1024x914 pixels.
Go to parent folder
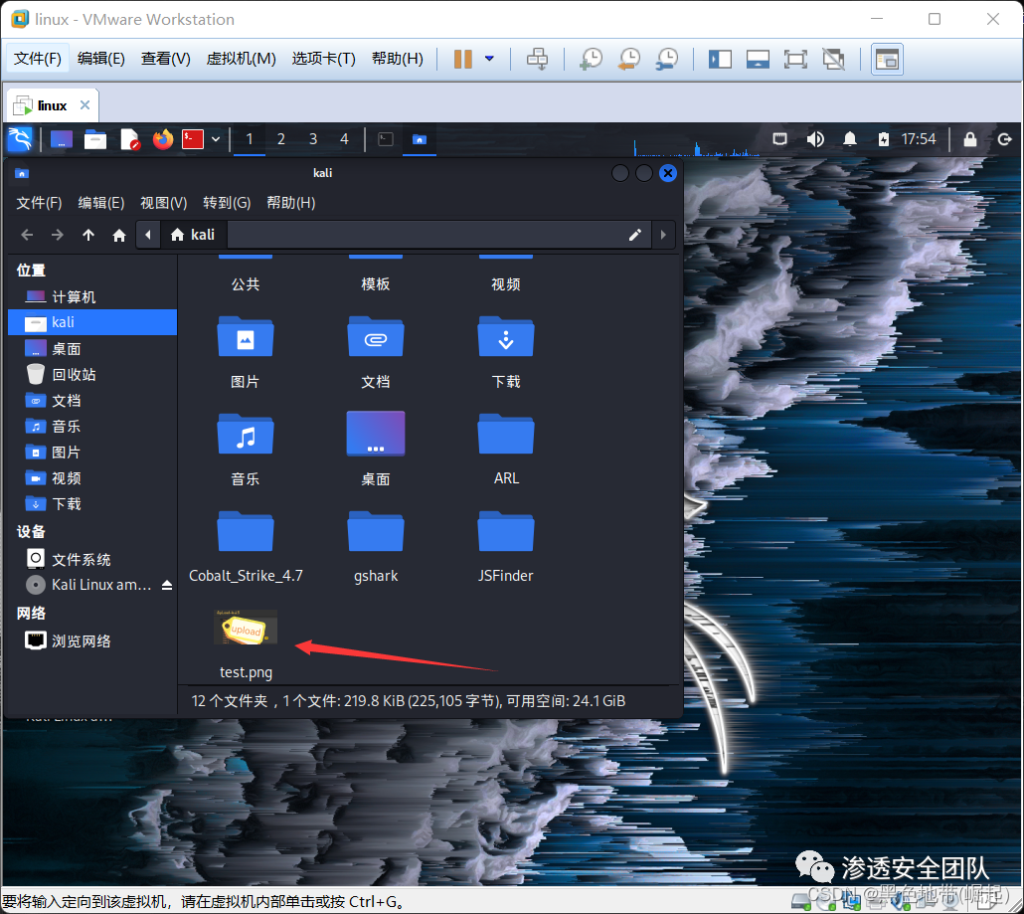[88, 235]
